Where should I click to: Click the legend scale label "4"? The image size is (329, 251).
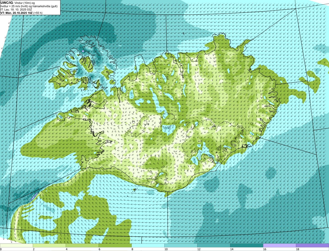[67, 249]
